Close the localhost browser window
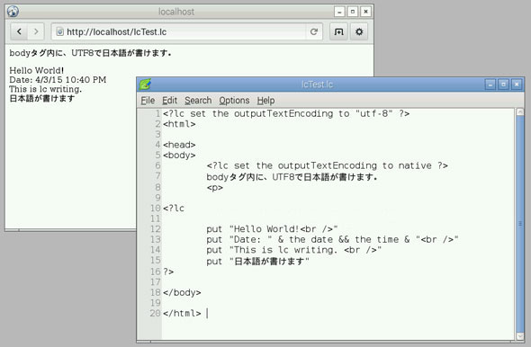Screen dimensions: 531x347 click(365, 12)
